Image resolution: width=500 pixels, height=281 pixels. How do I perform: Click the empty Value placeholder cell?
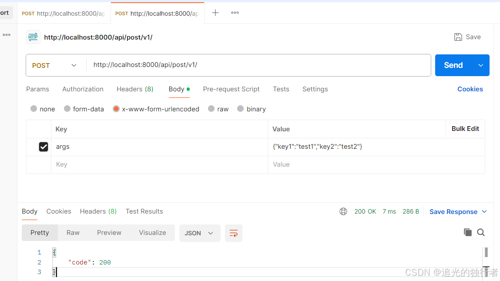pos(376,165)
